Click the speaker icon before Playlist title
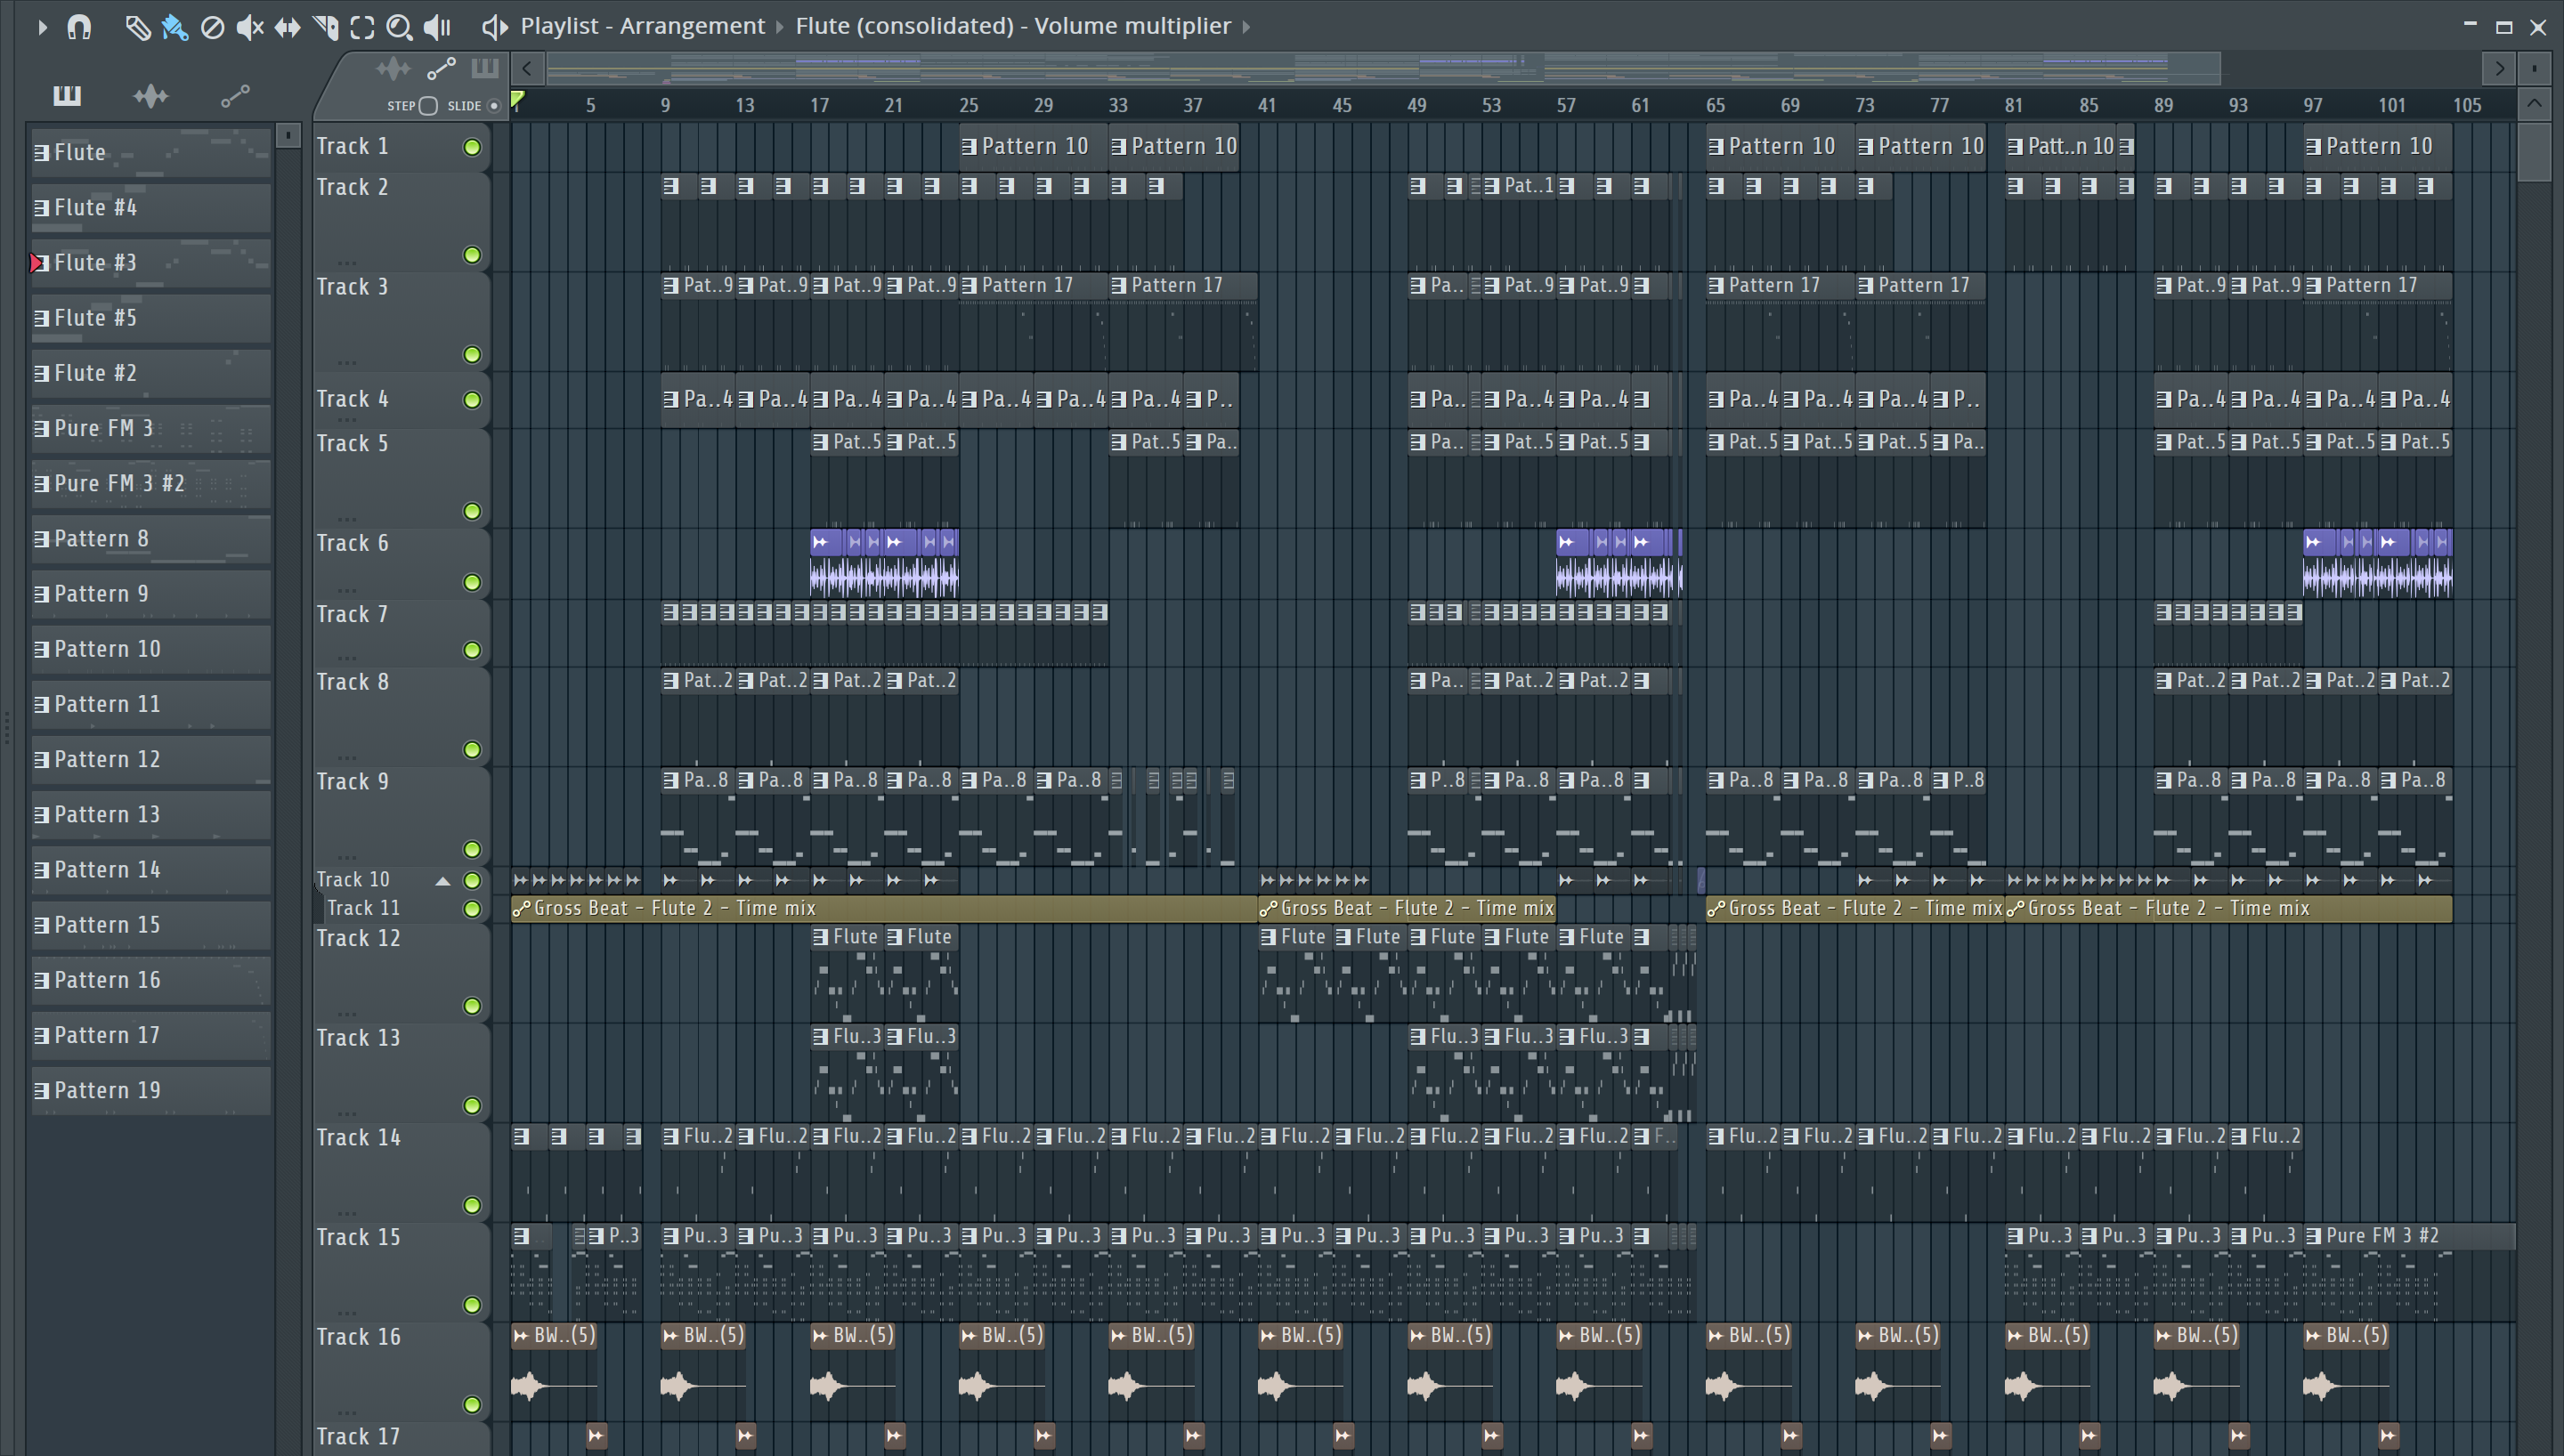2564x1456 pixels. 494,27
